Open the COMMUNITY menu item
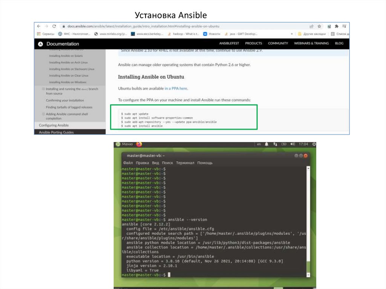Image resolution: width=386 pixels, height=289 pixels. point(278,43)
